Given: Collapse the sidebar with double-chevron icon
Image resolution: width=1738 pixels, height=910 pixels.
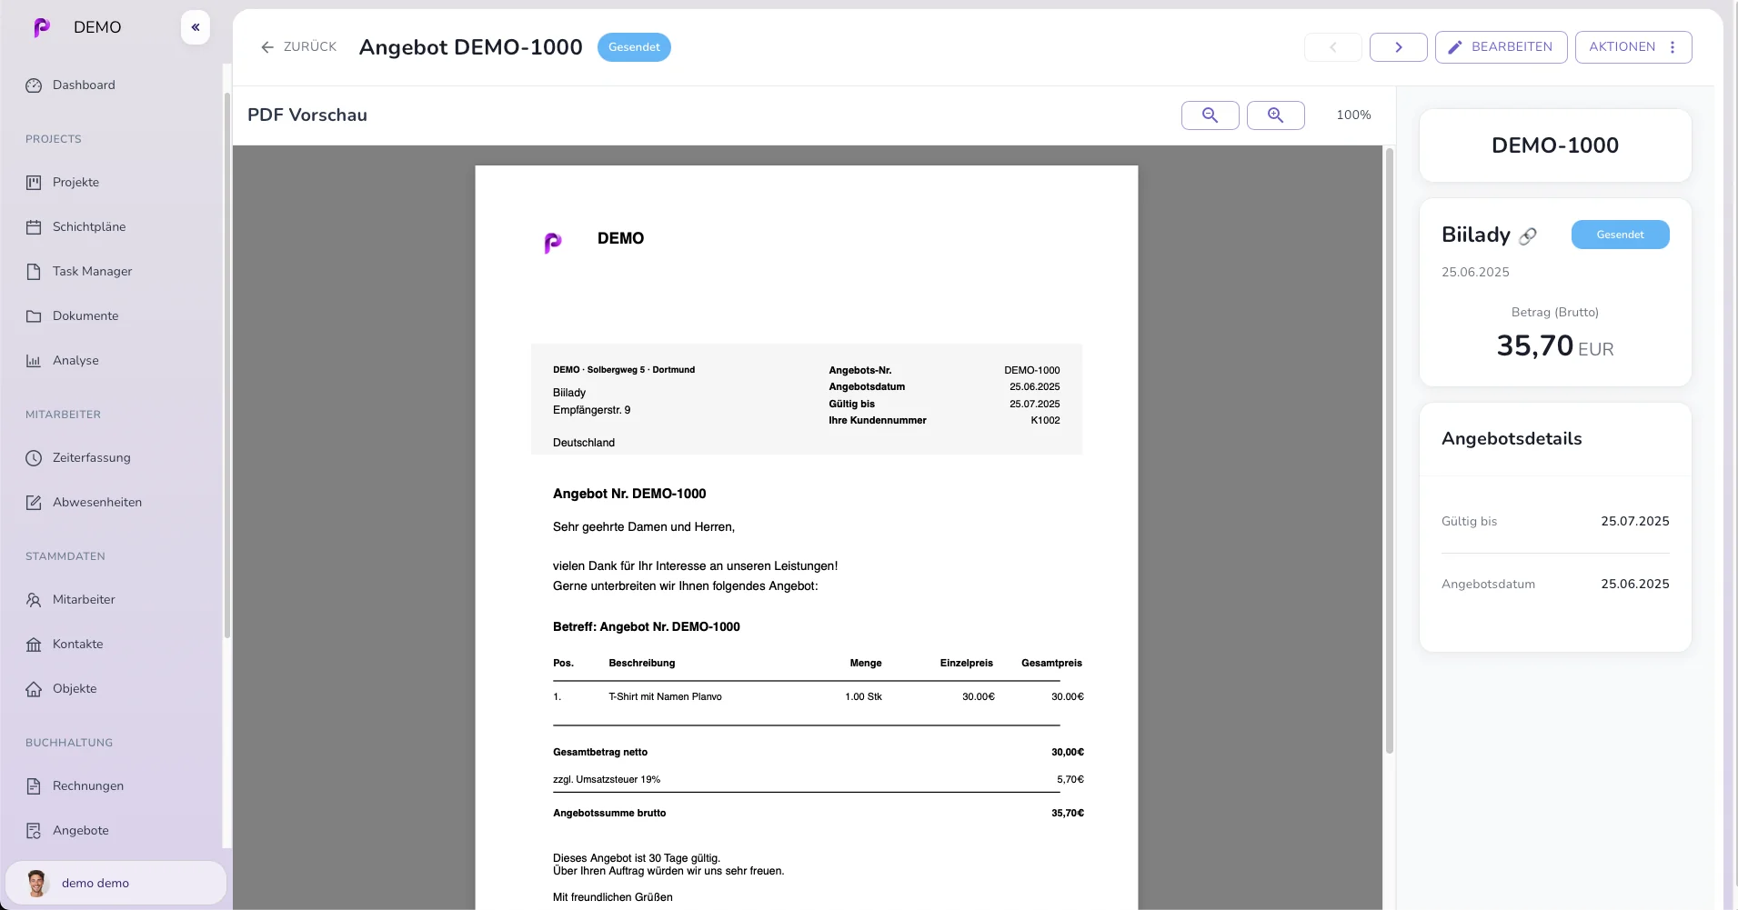Looking at the screenshot, I should [x=196, y=27].
